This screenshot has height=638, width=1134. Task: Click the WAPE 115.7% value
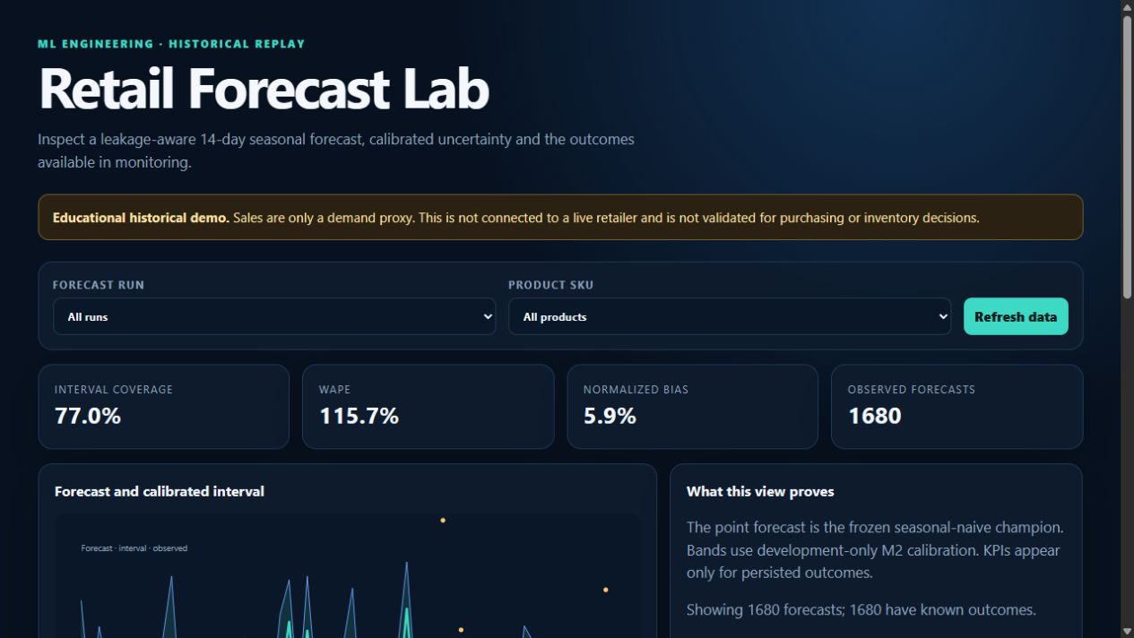click(359, 416)
